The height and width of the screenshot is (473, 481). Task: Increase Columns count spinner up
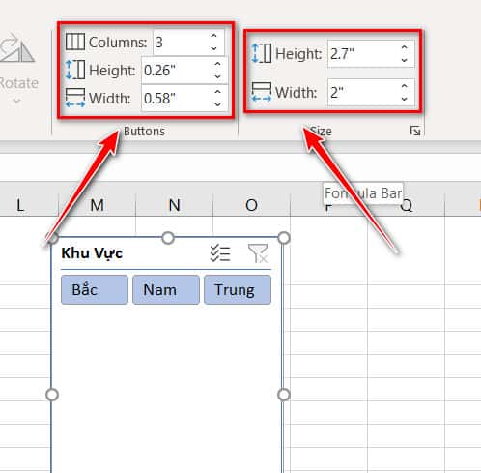tap(213, 36)
